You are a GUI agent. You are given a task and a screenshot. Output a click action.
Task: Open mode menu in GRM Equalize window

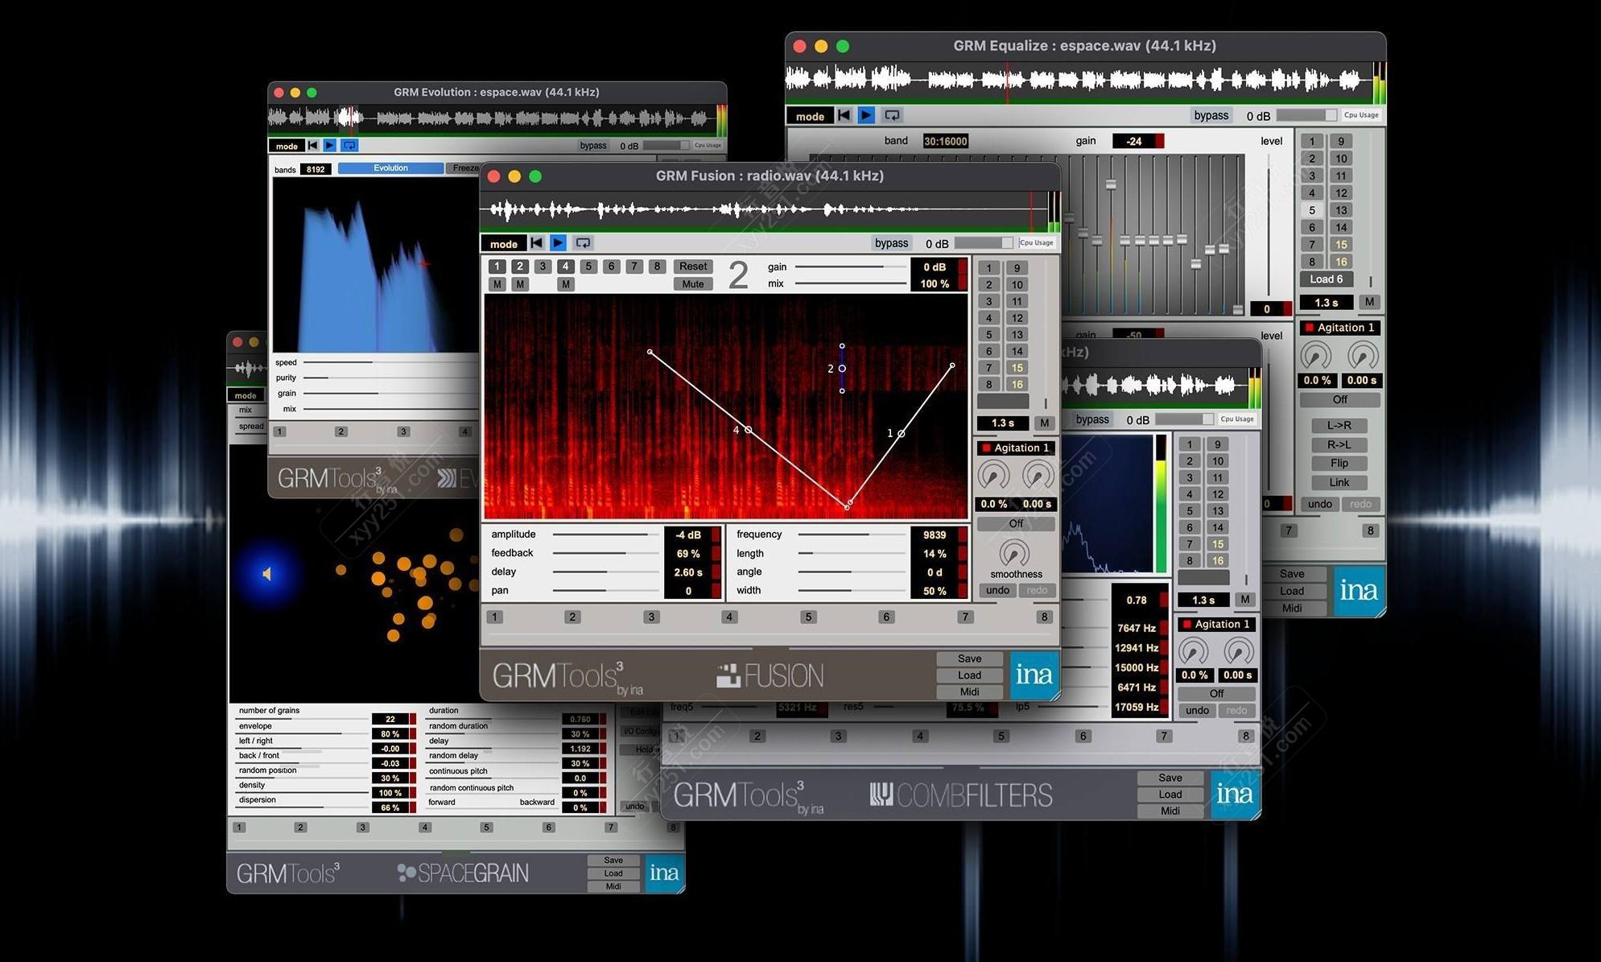pos(810,116)
